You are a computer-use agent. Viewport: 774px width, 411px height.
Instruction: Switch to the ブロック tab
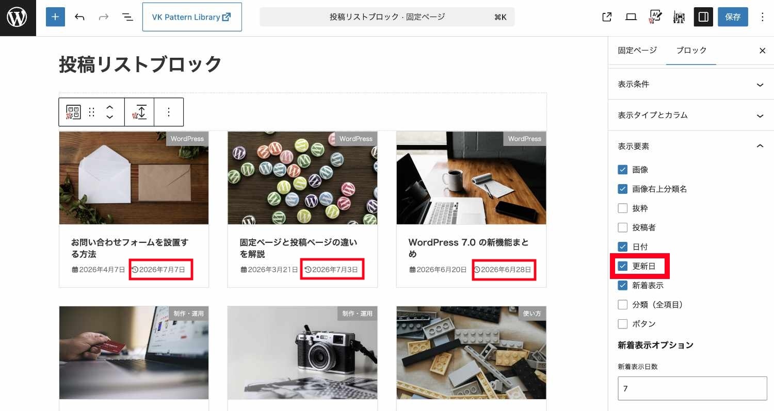pyautogui.click(x=691, y=51)
